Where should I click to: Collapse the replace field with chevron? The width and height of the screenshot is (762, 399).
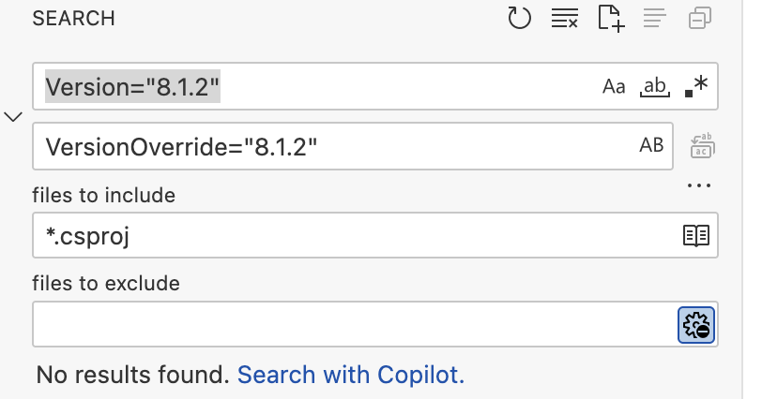14,117
